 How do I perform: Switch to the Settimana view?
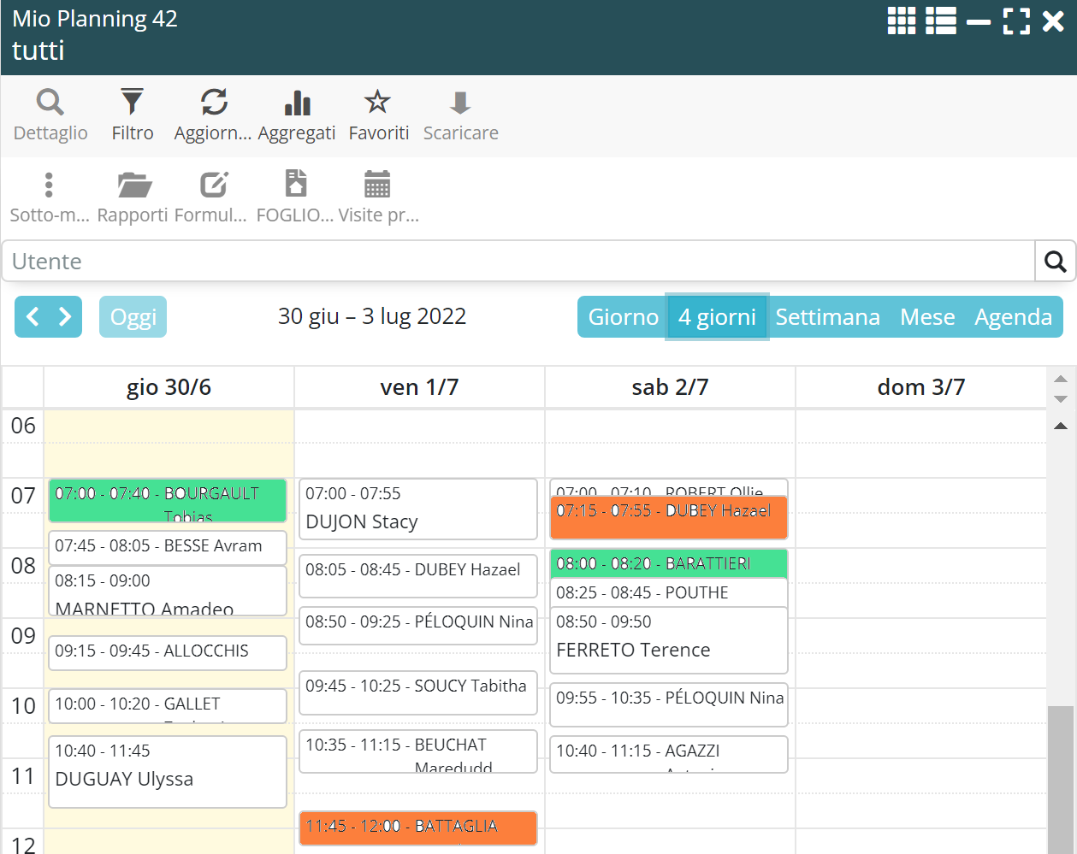tap(827, 317)
